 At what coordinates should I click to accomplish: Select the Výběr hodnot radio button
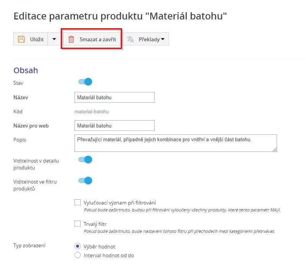[78, 247]
